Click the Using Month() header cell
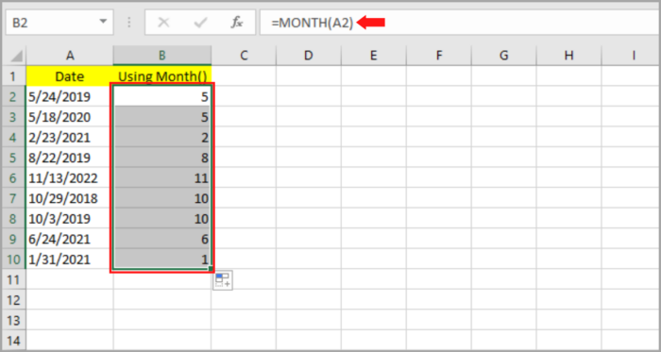Viewport: 661px width, 352px height. tap(162, 76)
